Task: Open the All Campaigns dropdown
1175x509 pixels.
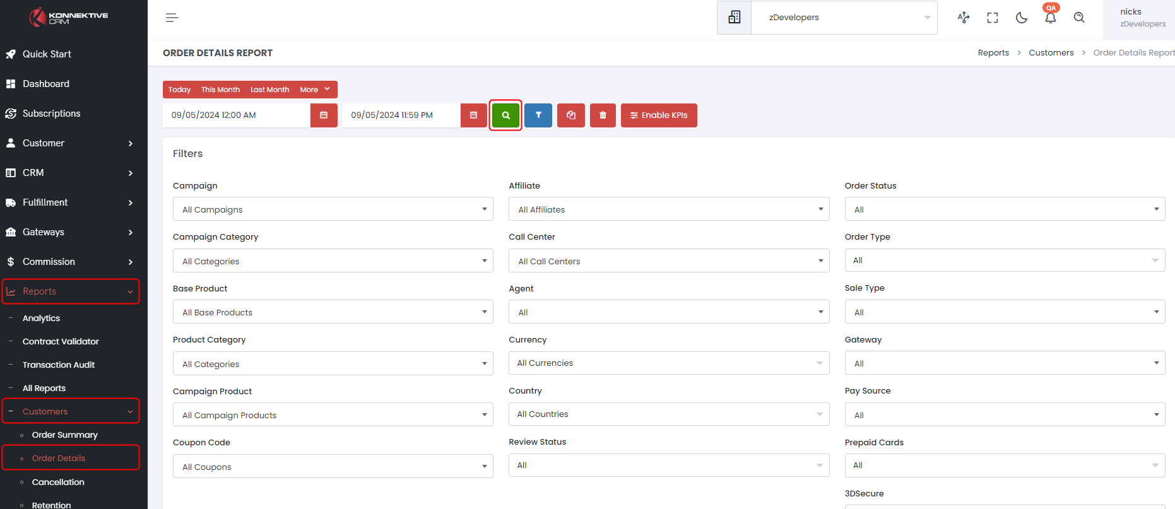Action: pos(333,209)
